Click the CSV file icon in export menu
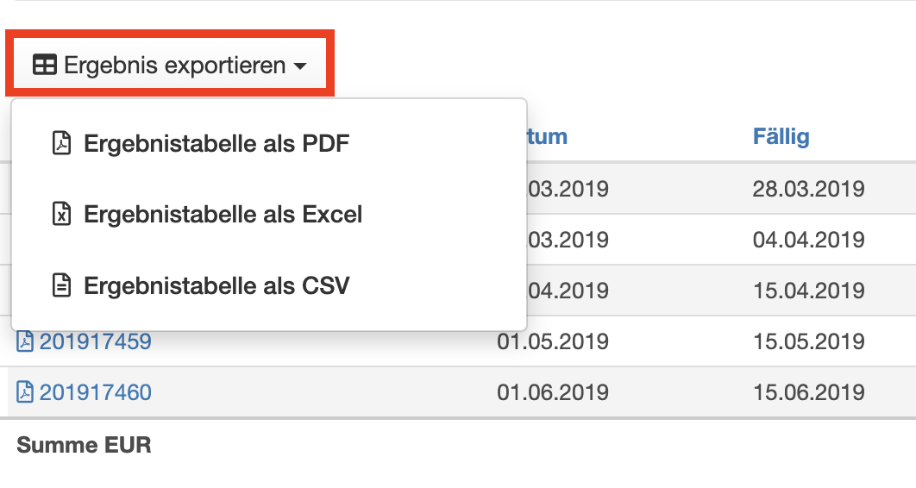Image resolution: width=916 pixels, height=488 pixels. 61,285
